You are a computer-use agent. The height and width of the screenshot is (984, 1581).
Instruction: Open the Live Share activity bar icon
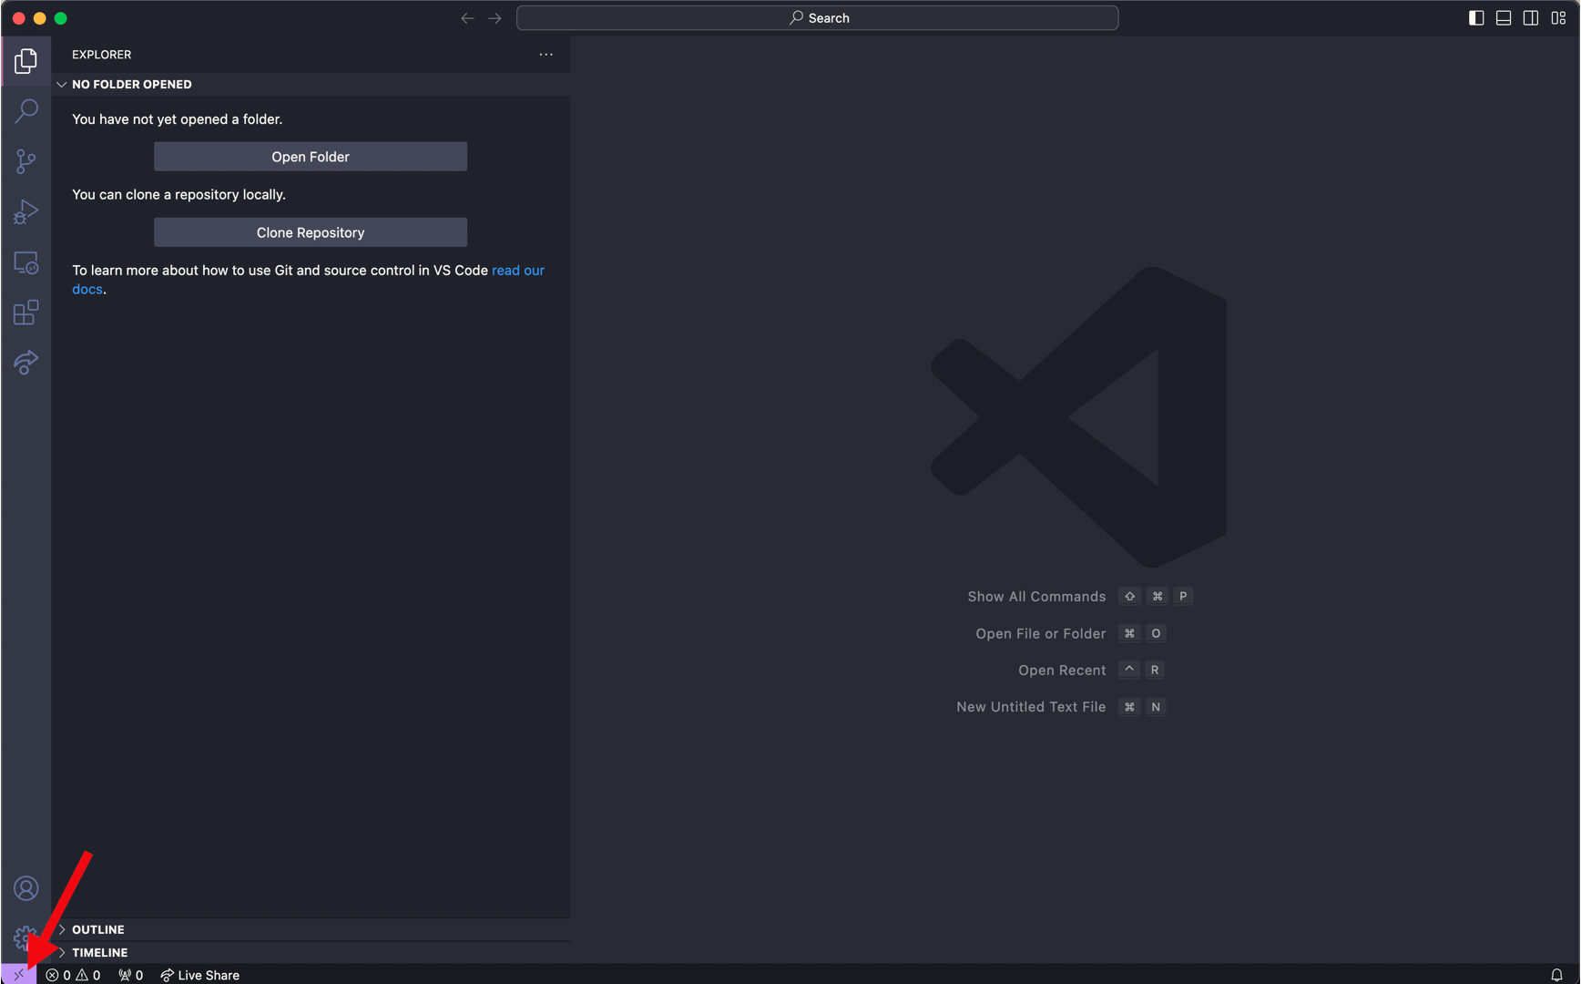25,363
